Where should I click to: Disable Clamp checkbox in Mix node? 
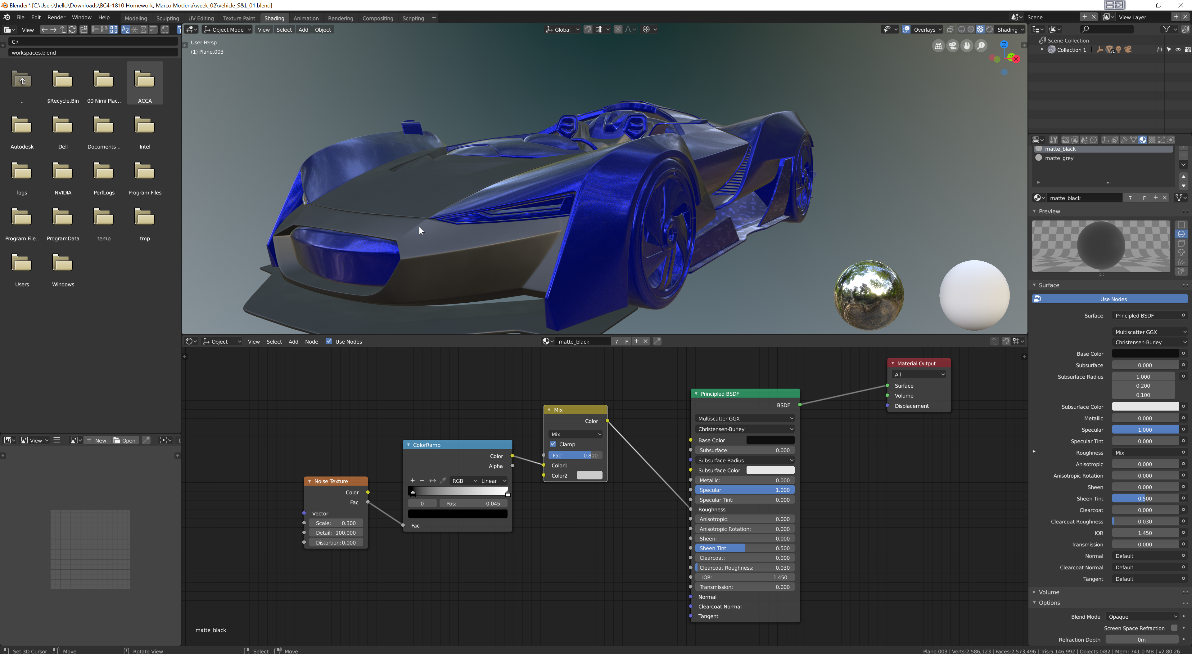point(553,444)
